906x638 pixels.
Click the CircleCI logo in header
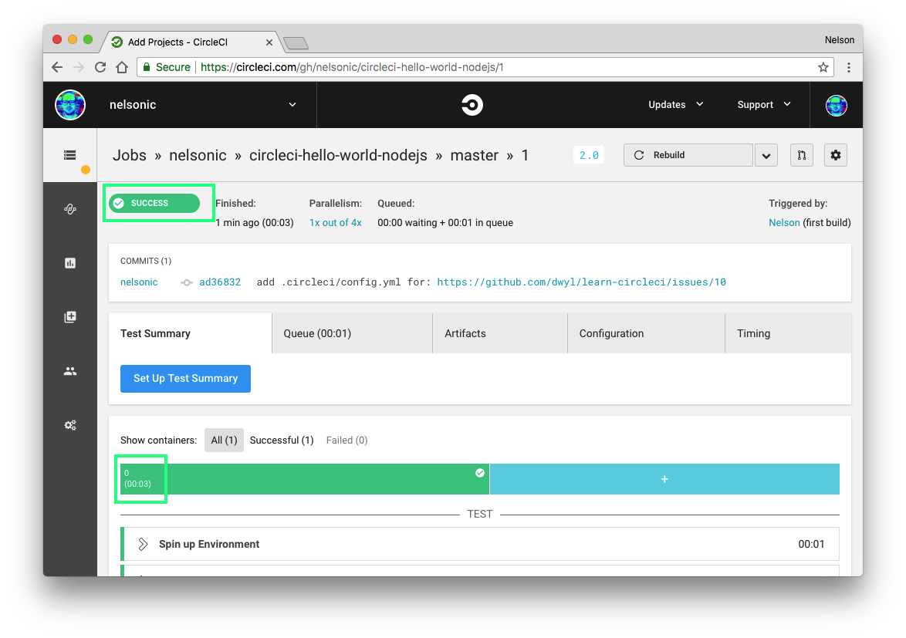coord(472,105)
